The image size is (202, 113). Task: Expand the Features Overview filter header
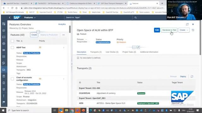[x=38, y=32]
